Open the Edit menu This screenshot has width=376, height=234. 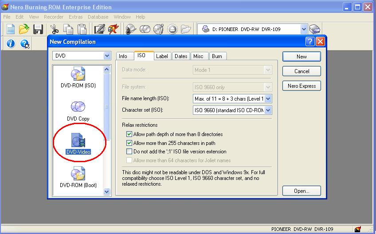coord(20,17)
